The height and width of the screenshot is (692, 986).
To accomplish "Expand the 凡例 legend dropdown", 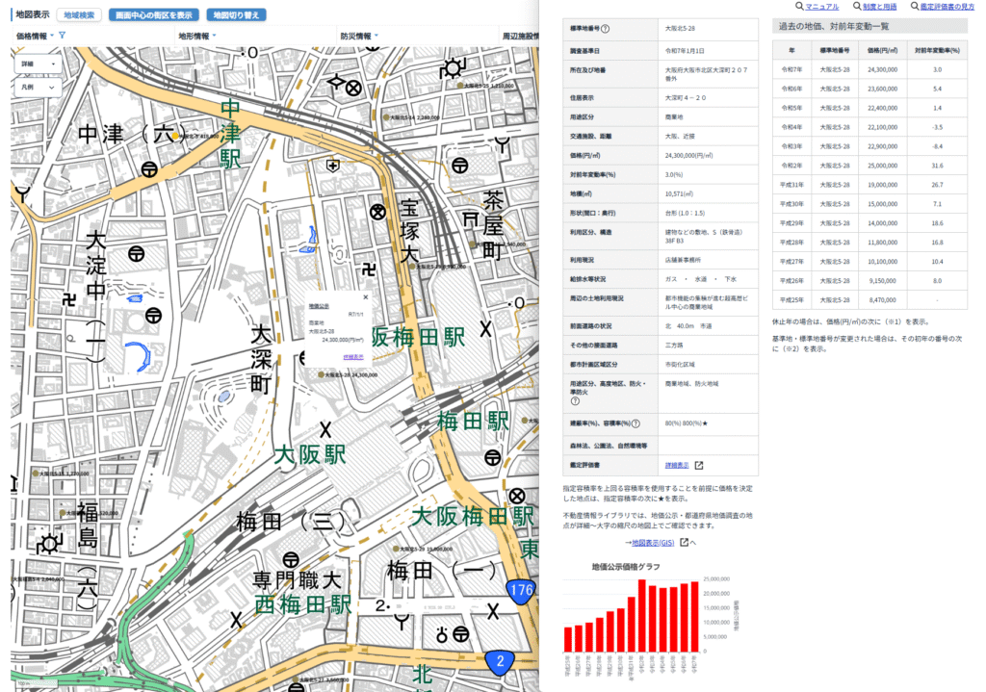I will pos(38,87).
